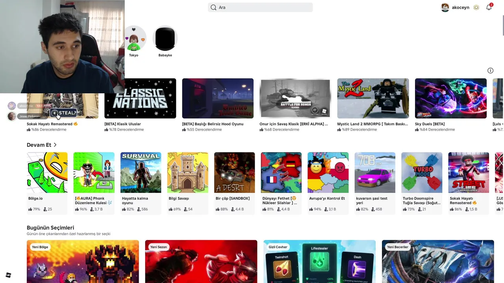This screenshot has width=504, height=283.
Task: Click the Robux currency icon
Action: tap(476, 7)
